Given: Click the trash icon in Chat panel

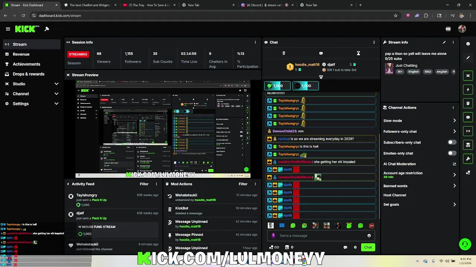Looking at the screenshot, I should pos(284,53).
